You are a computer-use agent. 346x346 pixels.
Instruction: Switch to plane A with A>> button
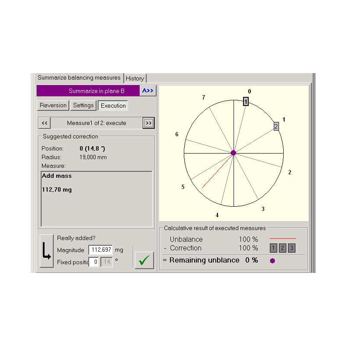pyautogui.click(x=147, y=91)
